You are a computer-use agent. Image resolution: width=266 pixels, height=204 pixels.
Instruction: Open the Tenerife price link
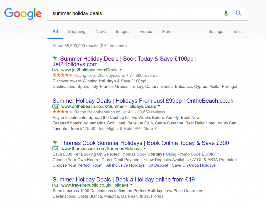(x=60, y=129)
